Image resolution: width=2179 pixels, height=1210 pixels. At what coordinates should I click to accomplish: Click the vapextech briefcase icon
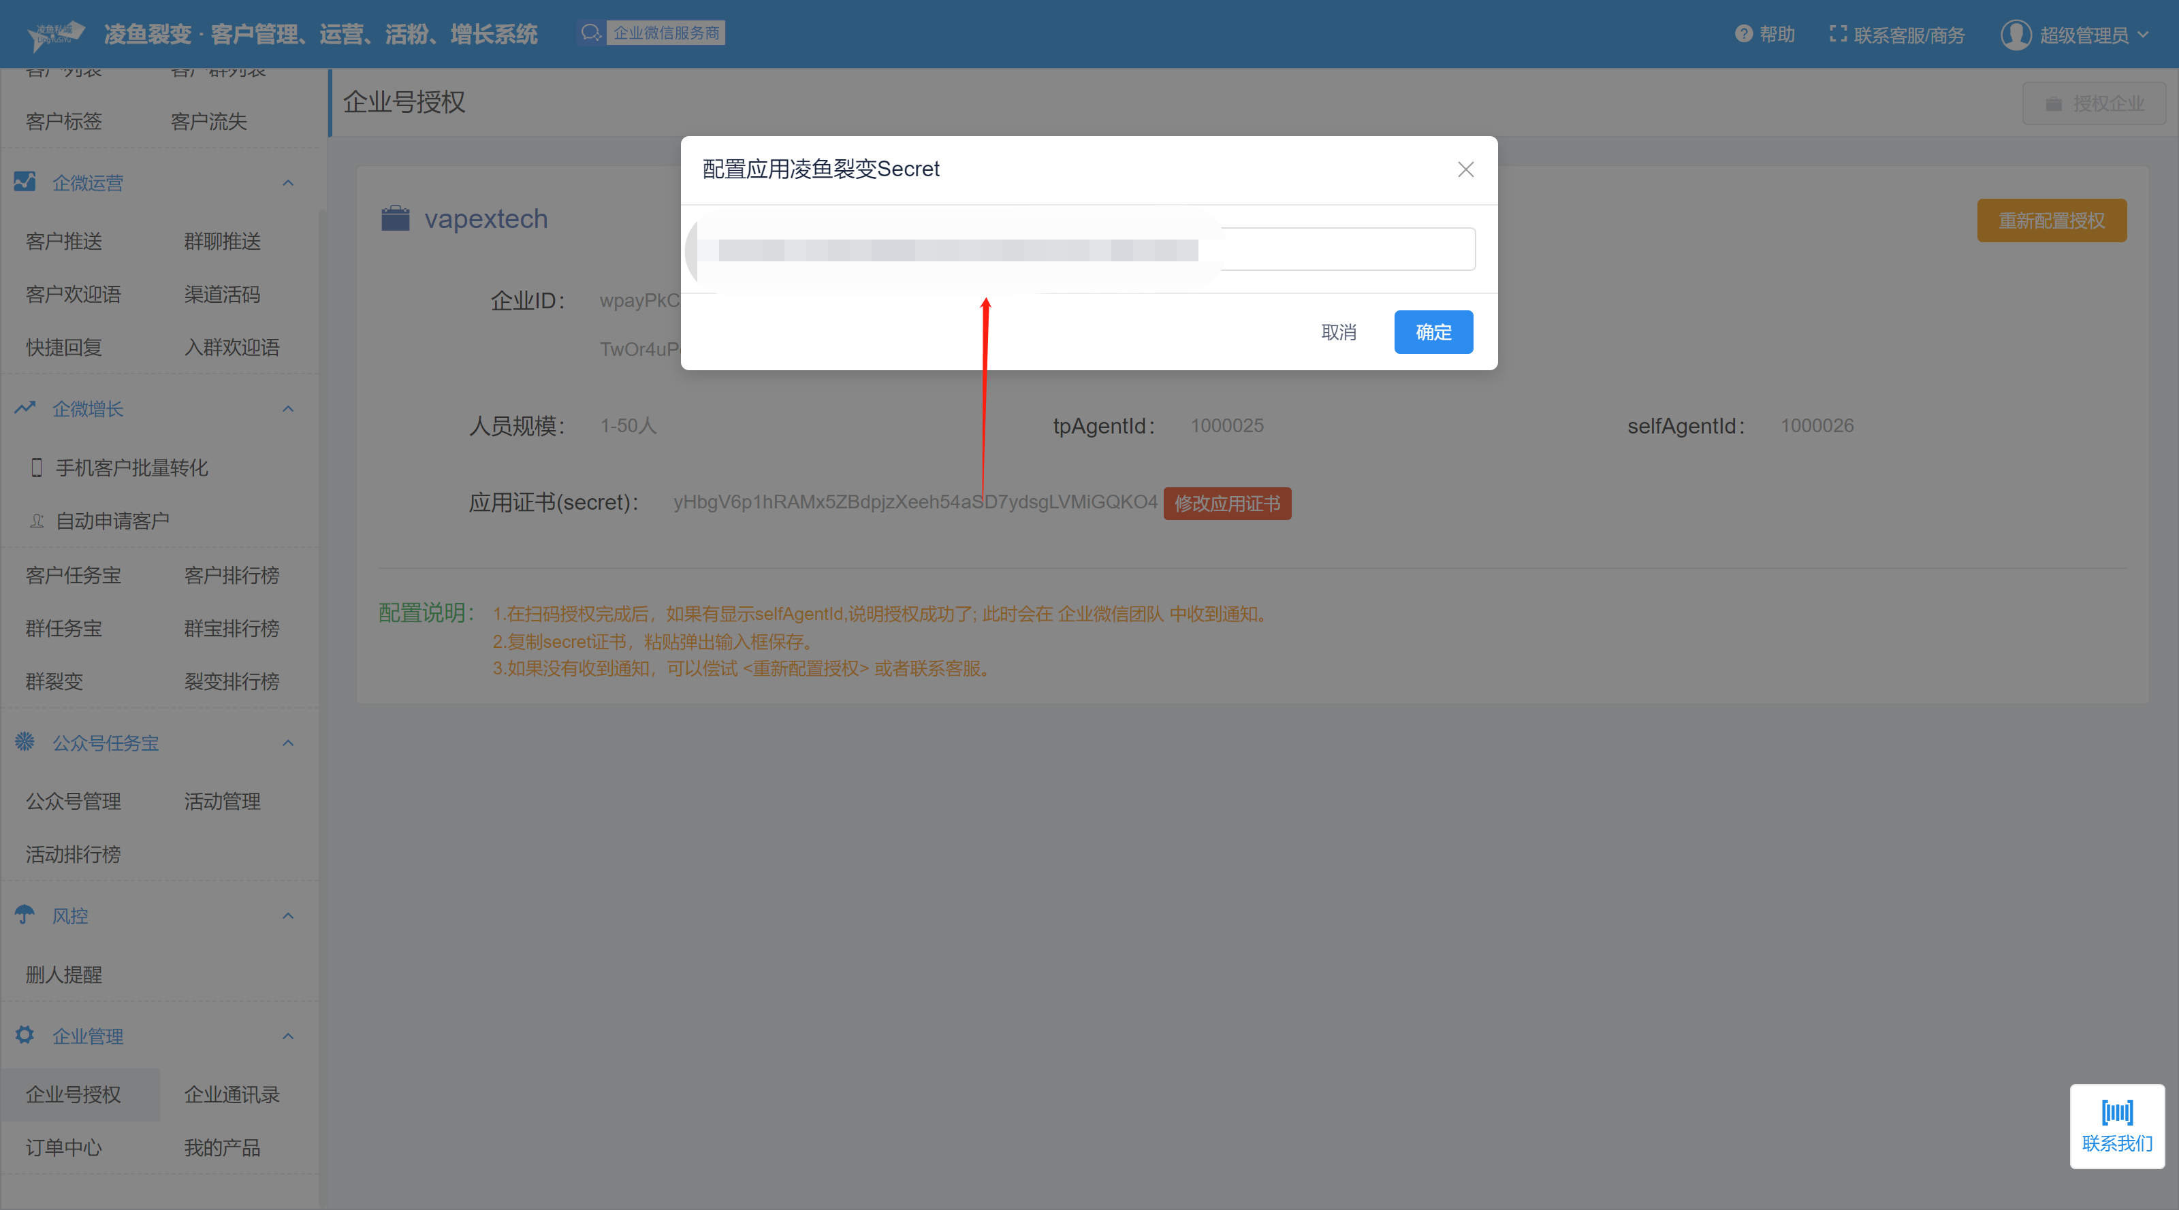pyautogui.click(x=395, y=218)
